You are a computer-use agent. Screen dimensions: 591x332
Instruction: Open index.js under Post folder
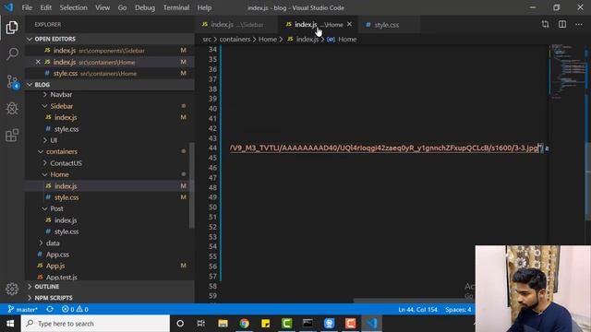click(x=66, y=220)
